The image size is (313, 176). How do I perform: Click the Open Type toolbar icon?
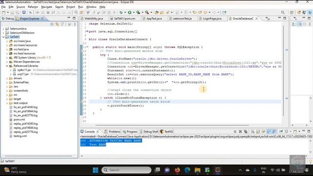click(x=156, y=12)
